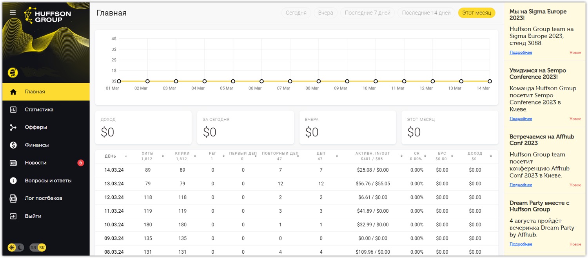This screenshot has height=258, width=588.
Task: Click the date 09.03.24 in table
Action: [114, 238]
